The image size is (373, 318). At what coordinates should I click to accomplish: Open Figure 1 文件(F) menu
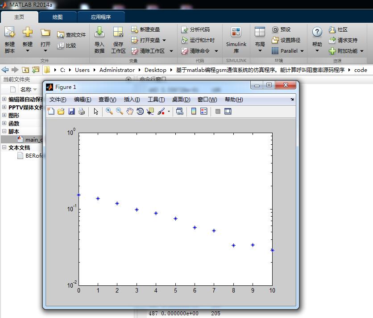tap(58, 100)
